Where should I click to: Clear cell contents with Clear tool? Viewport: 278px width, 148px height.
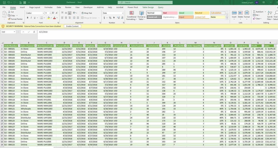pos(257,19)
